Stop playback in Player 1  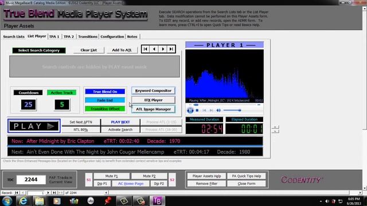197,110
